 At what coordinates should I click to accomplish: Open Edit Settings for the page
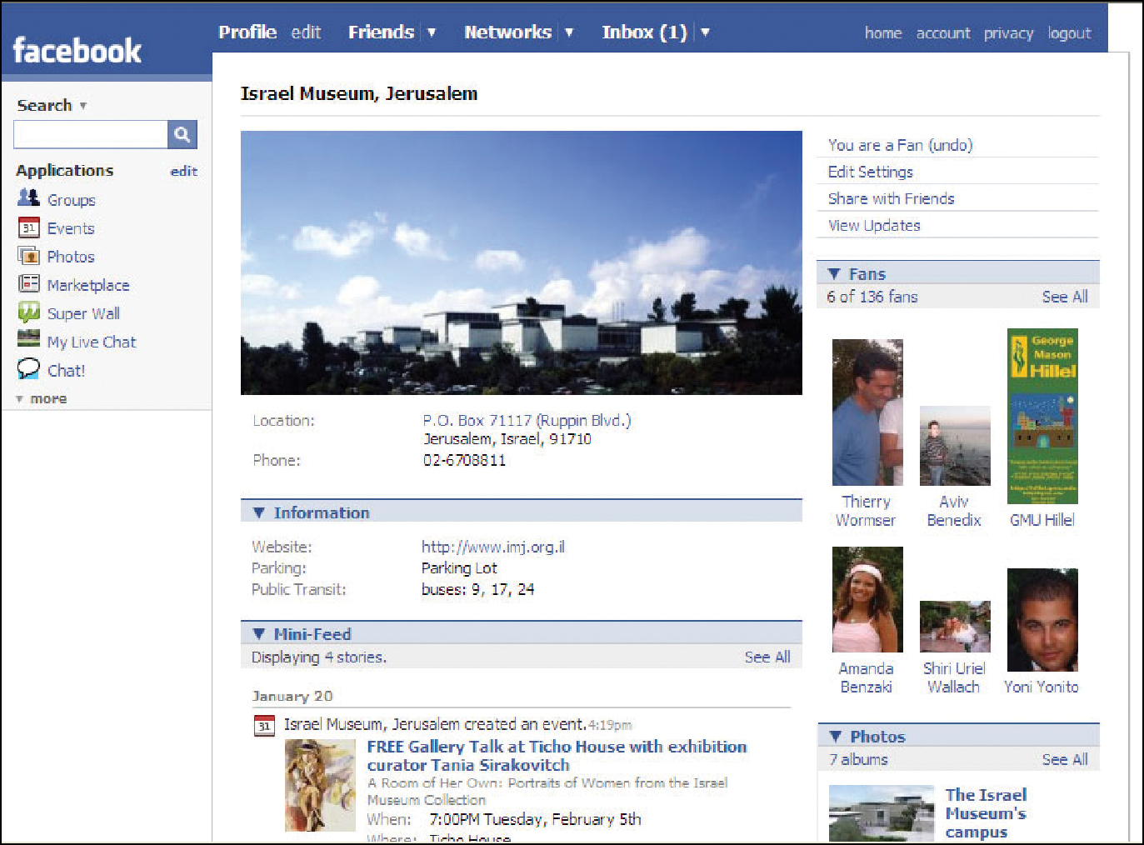pyautogui.click(x=870, y=172)
